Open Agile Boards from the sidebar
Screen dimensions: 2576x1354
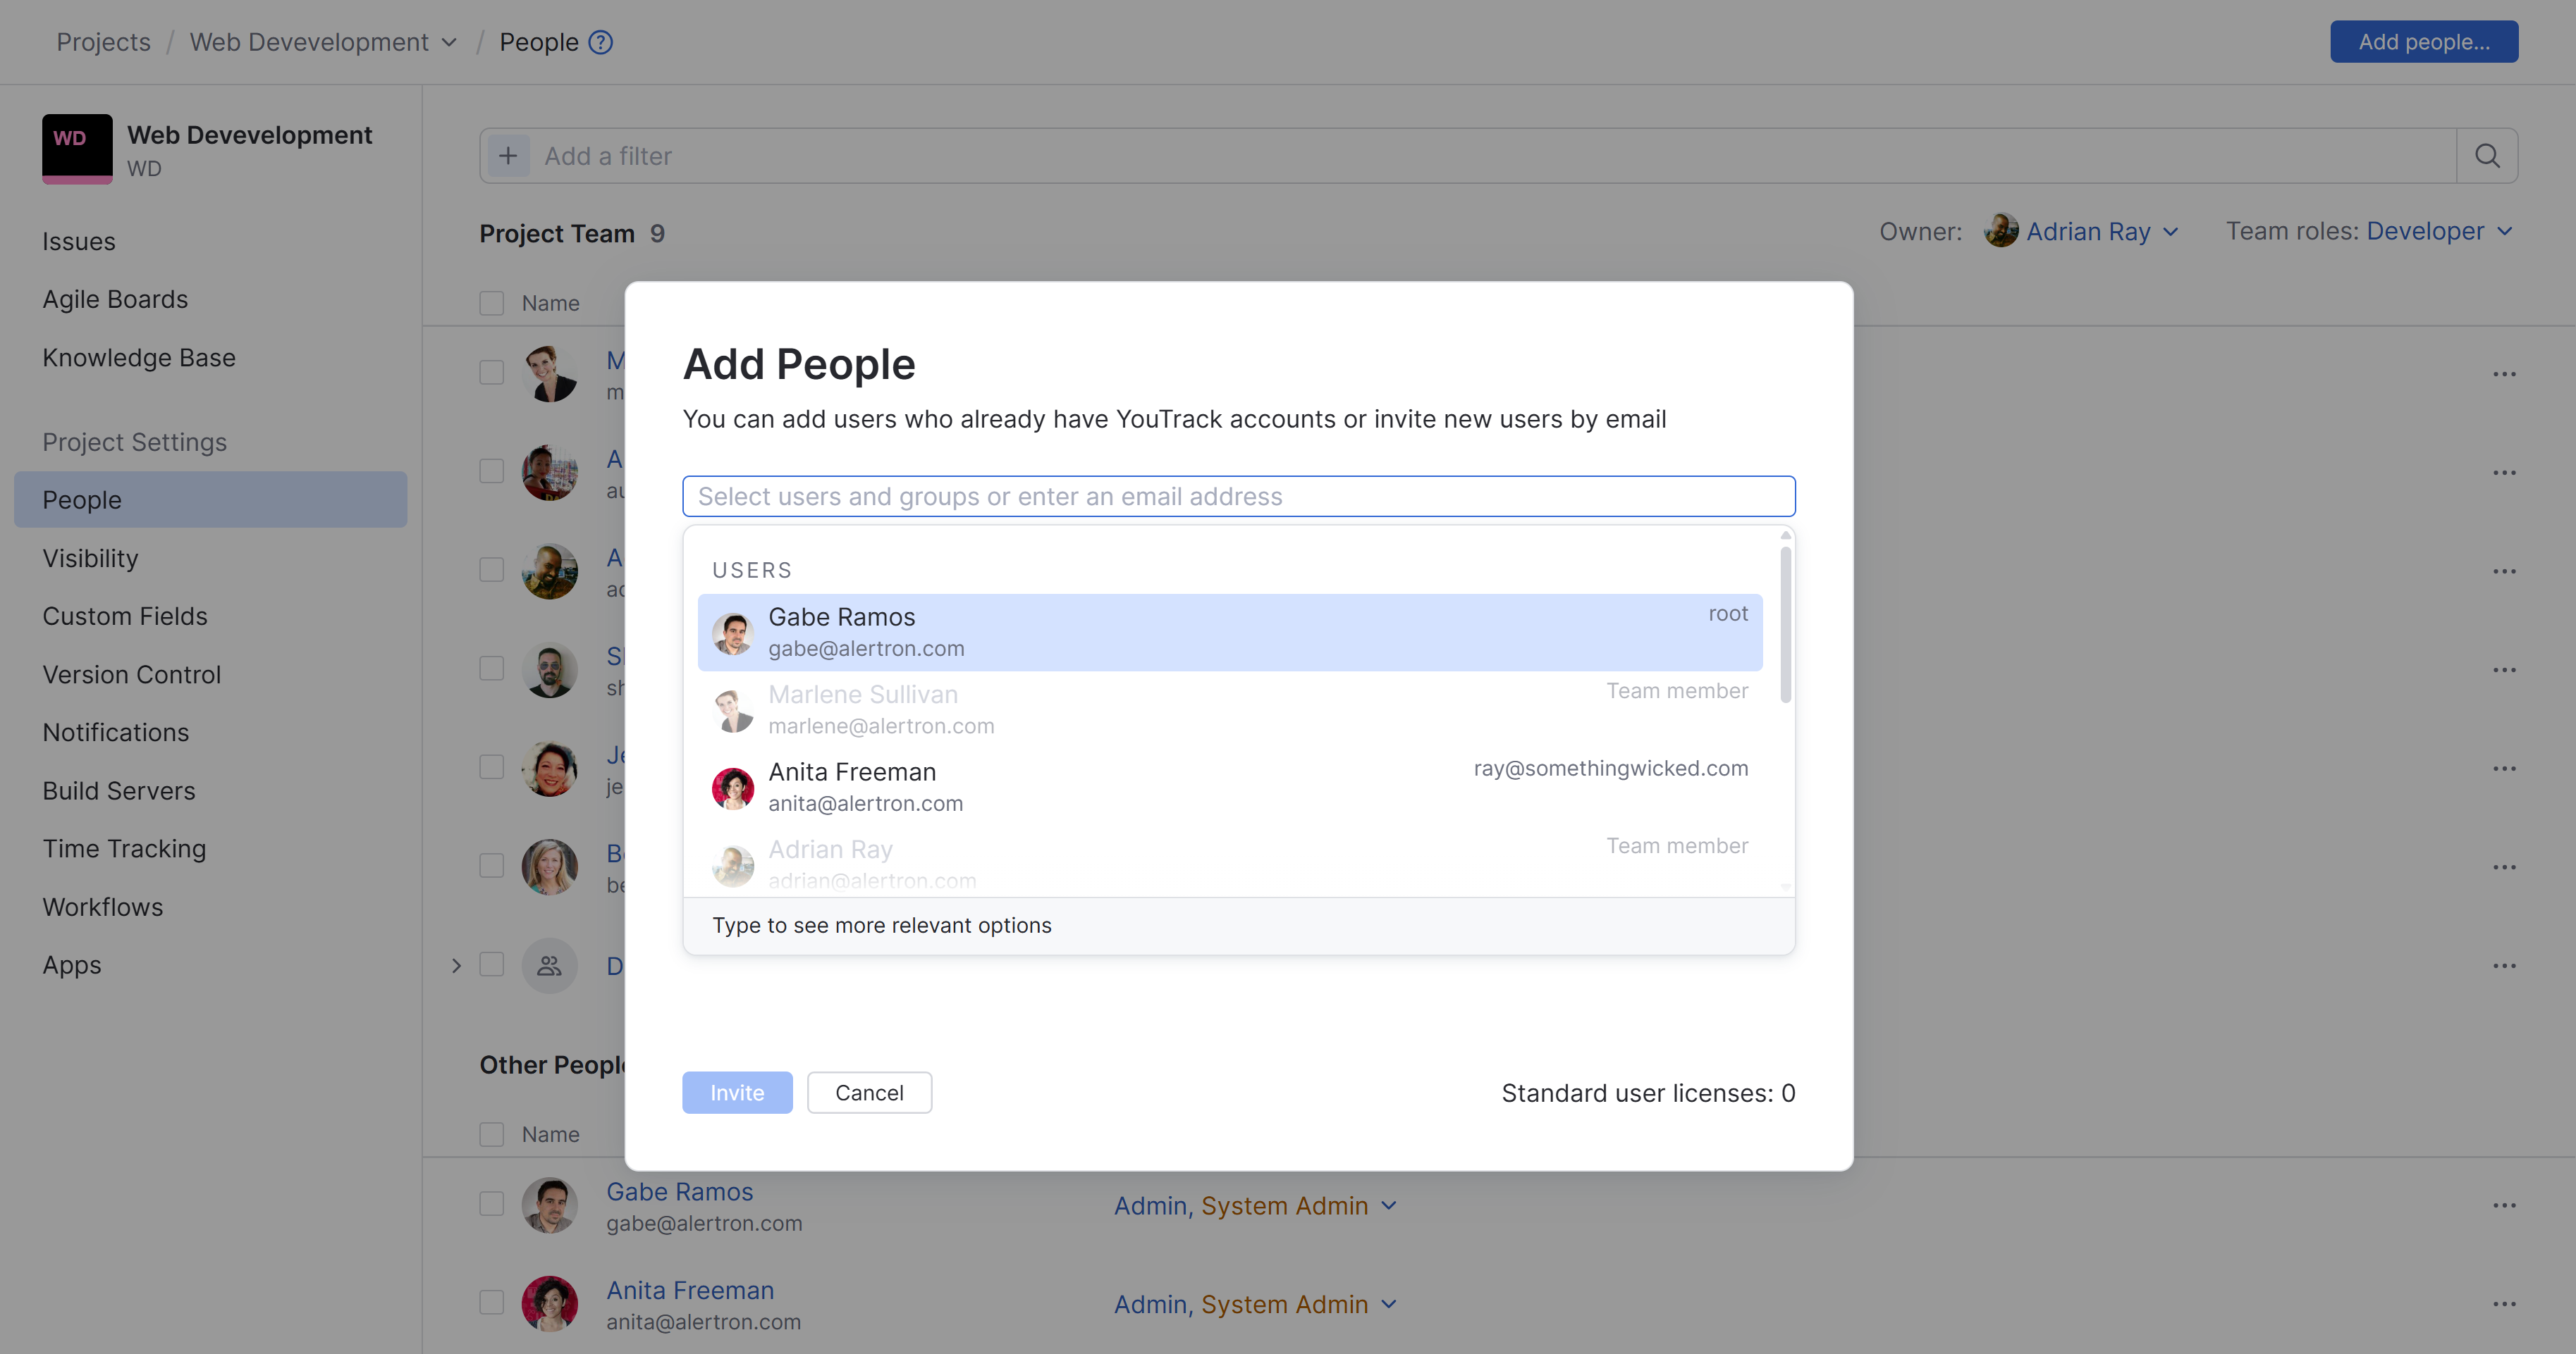tap(115, 299)
